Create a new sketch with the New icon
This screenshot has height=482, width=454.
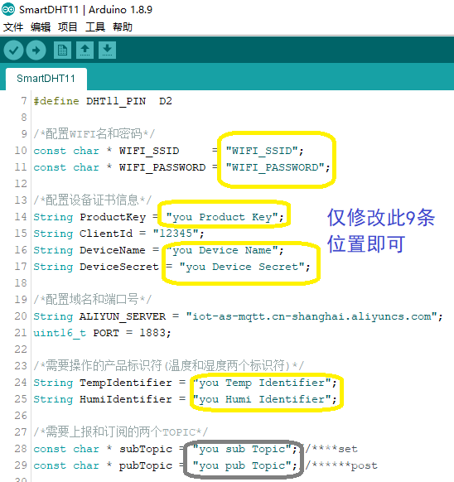[x=62, y=51]
